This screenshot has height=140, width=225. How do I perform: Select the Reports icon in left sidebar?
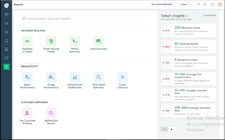pyautogui.click(x=6, y=67)
